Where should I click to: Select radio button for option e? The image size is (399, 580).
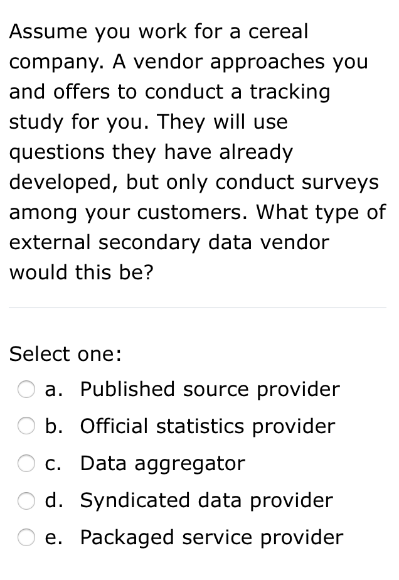27,537
